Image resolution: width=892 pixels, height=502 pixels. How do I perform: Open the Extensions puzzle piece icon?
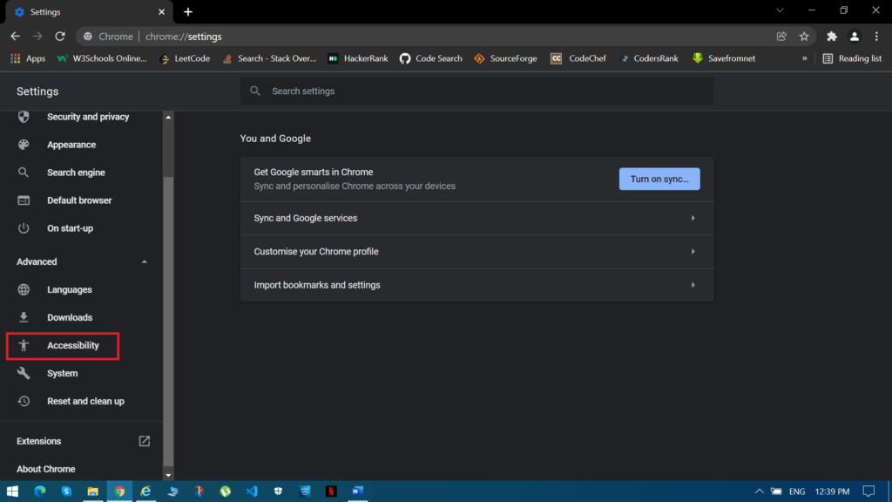[x=832, y=37]
